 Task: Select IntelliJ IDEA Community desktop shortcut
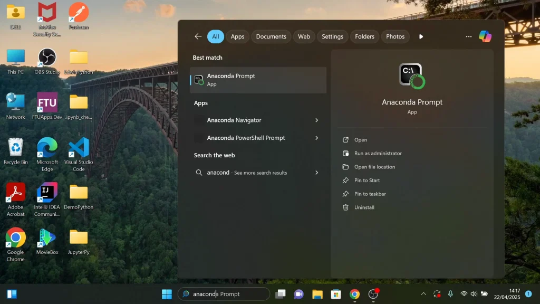click(x=47, y=200)
